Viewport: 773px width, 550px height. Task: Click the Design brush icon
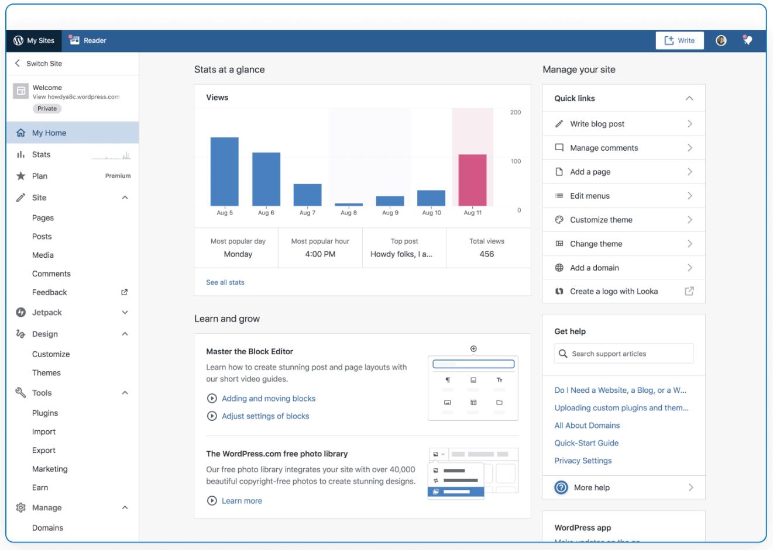click(20, 334)
